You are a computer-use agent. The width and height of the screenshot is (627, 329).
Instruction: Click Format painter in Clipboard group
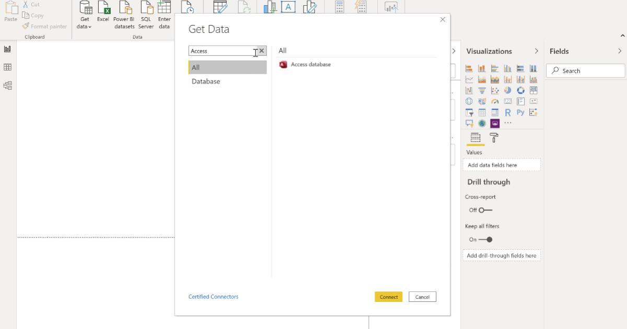44,26
